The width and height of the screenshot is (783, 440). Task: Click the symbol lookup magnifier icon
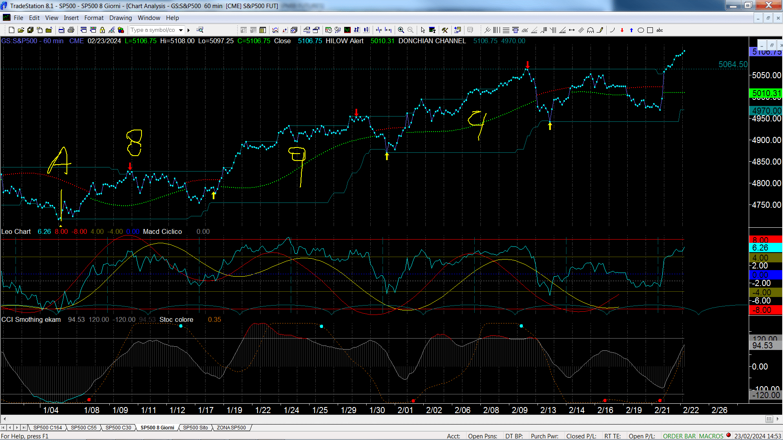[200, 30]
